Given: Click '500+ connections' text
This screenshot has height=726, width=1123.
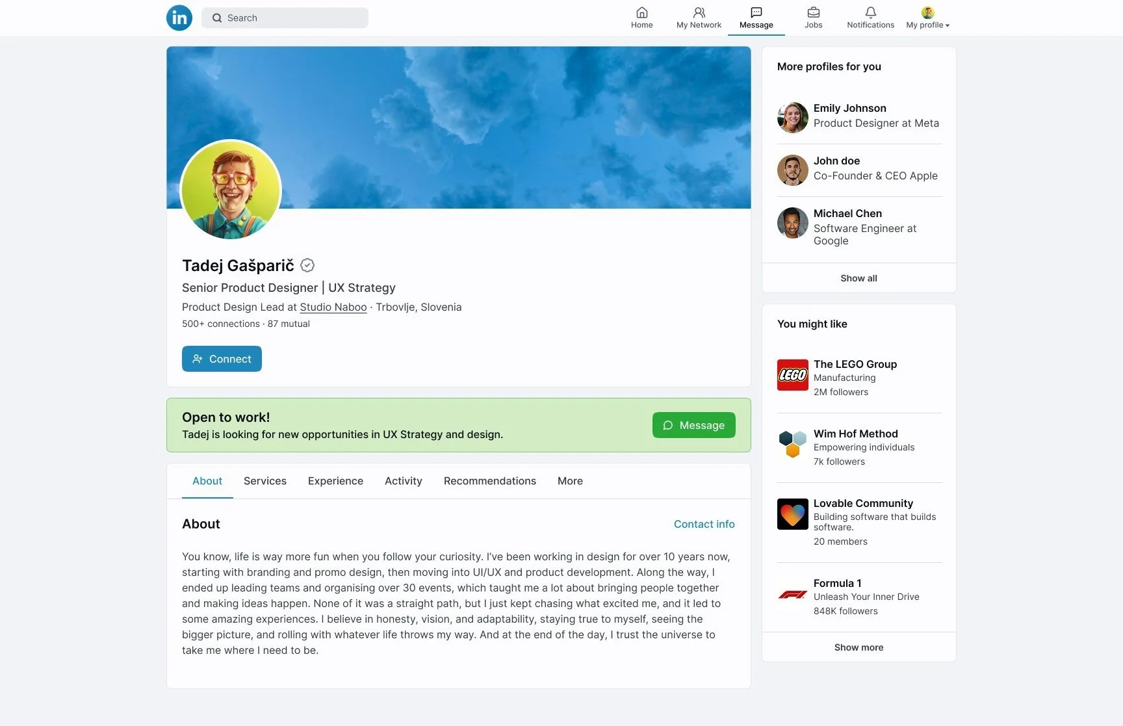Looking at the screenshot, I should 221,324.
